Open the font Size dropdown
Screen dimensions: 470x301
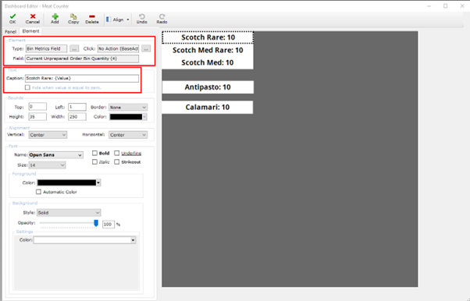pyautogui.click(x=47, y=165)
